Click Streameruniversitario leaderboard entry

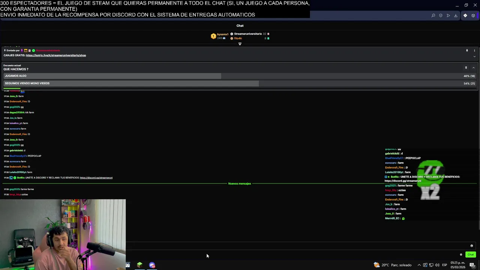tap(248, 34)
